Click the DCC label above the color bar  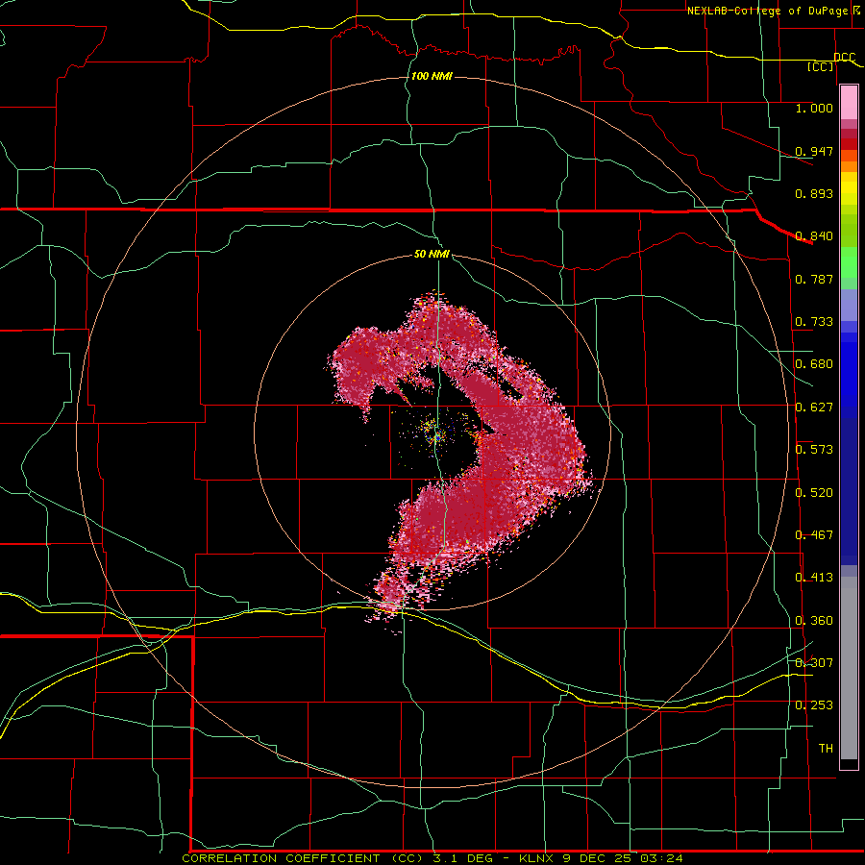(x=844, y=57)
